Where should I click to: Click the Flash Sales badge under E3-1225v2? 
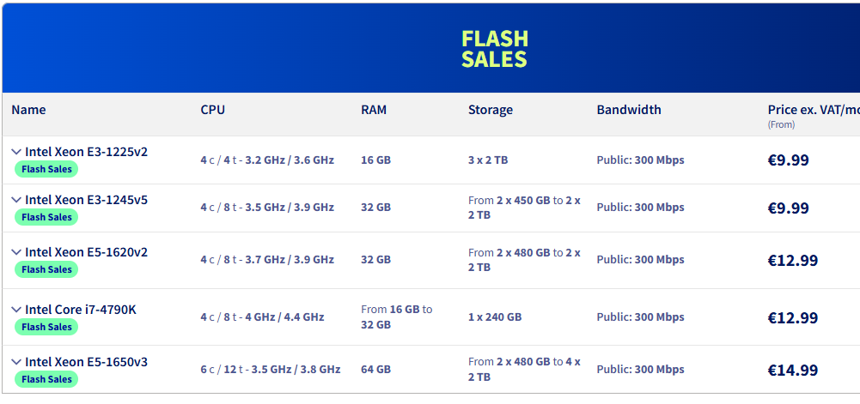46,169
